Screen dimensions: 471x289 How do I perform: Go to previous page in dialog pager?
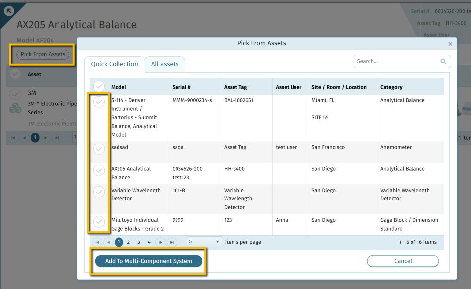click(x=108, y=242)
